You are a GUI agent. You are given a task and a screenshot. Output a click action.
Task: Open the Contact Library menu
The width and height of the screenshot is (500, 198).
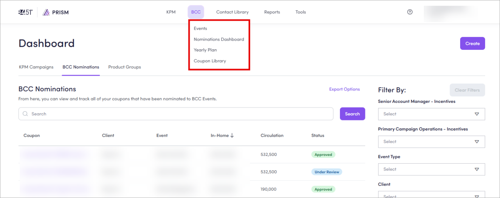pyautogui.click(x=232, y=12)
